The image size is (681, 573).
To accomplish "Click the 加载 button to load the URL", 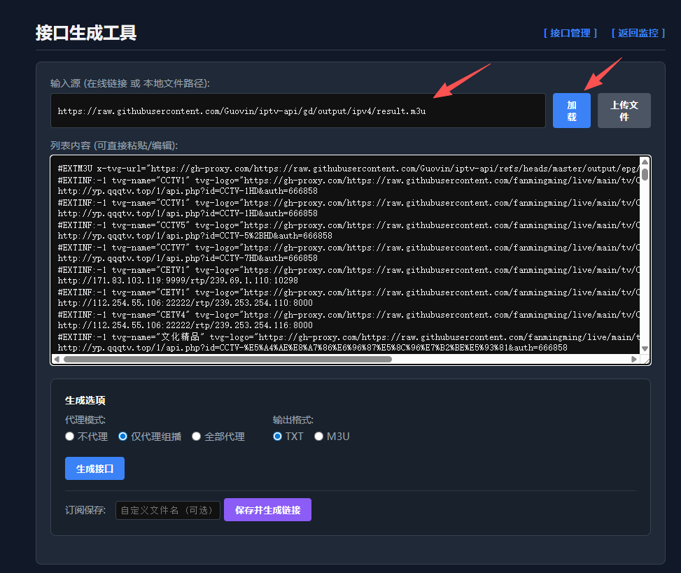I will click(571, 110).
